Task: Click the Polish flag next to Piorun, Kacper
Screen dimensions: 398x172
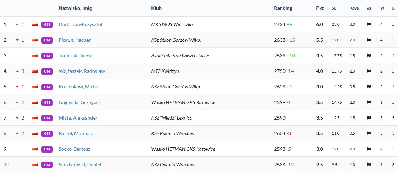Action: click(35, 40)
